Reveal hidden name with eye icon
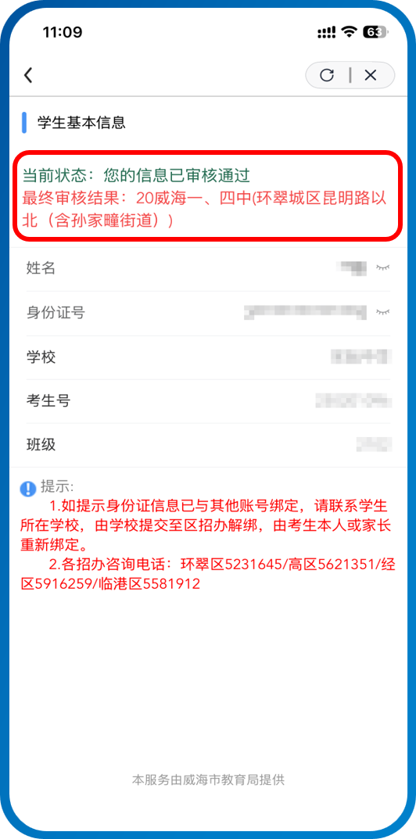This screenshot has width=416, height=839. click(382, 267)
